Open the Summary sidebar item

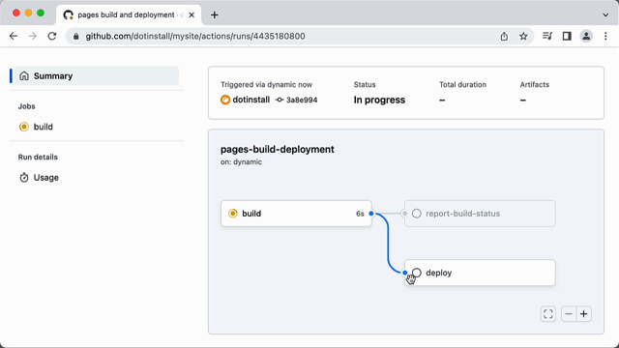(97, 75)
